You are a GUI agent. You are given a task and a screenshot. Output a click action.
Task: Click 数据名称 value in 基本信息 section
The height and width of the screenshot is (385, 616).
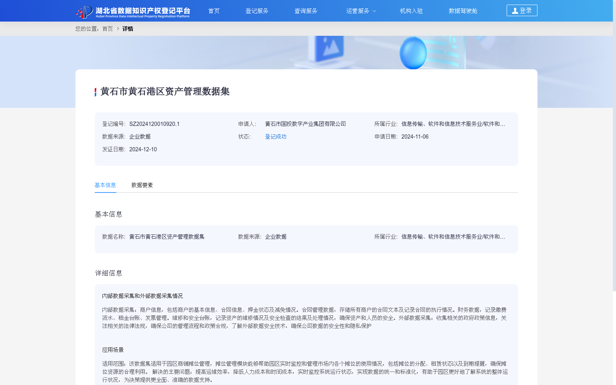coord(167,237)
